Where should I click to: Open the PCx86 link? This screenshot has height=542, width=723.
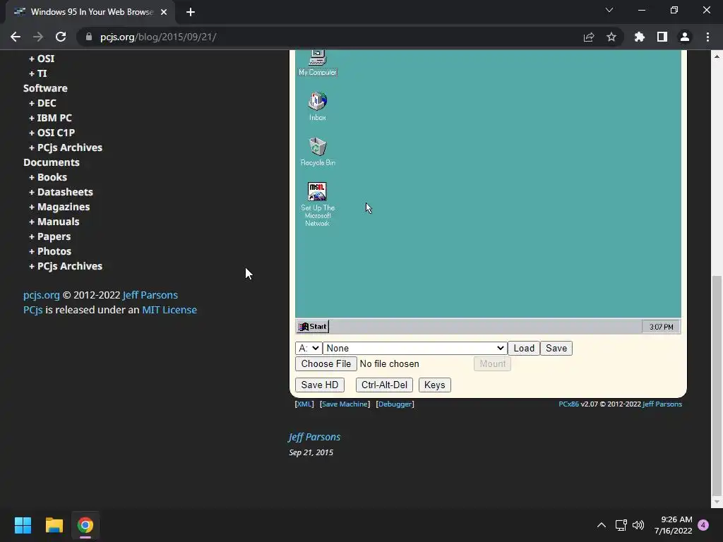568,404
